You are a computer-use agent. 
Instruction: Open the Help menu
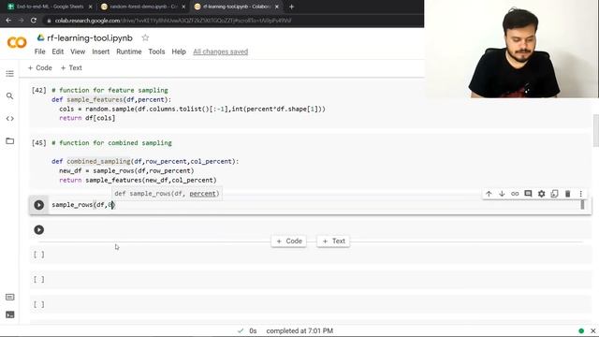[x=179, y=51]
